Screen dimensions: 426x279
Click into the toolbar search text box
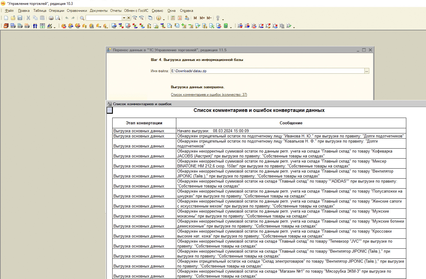coord(104,18)
